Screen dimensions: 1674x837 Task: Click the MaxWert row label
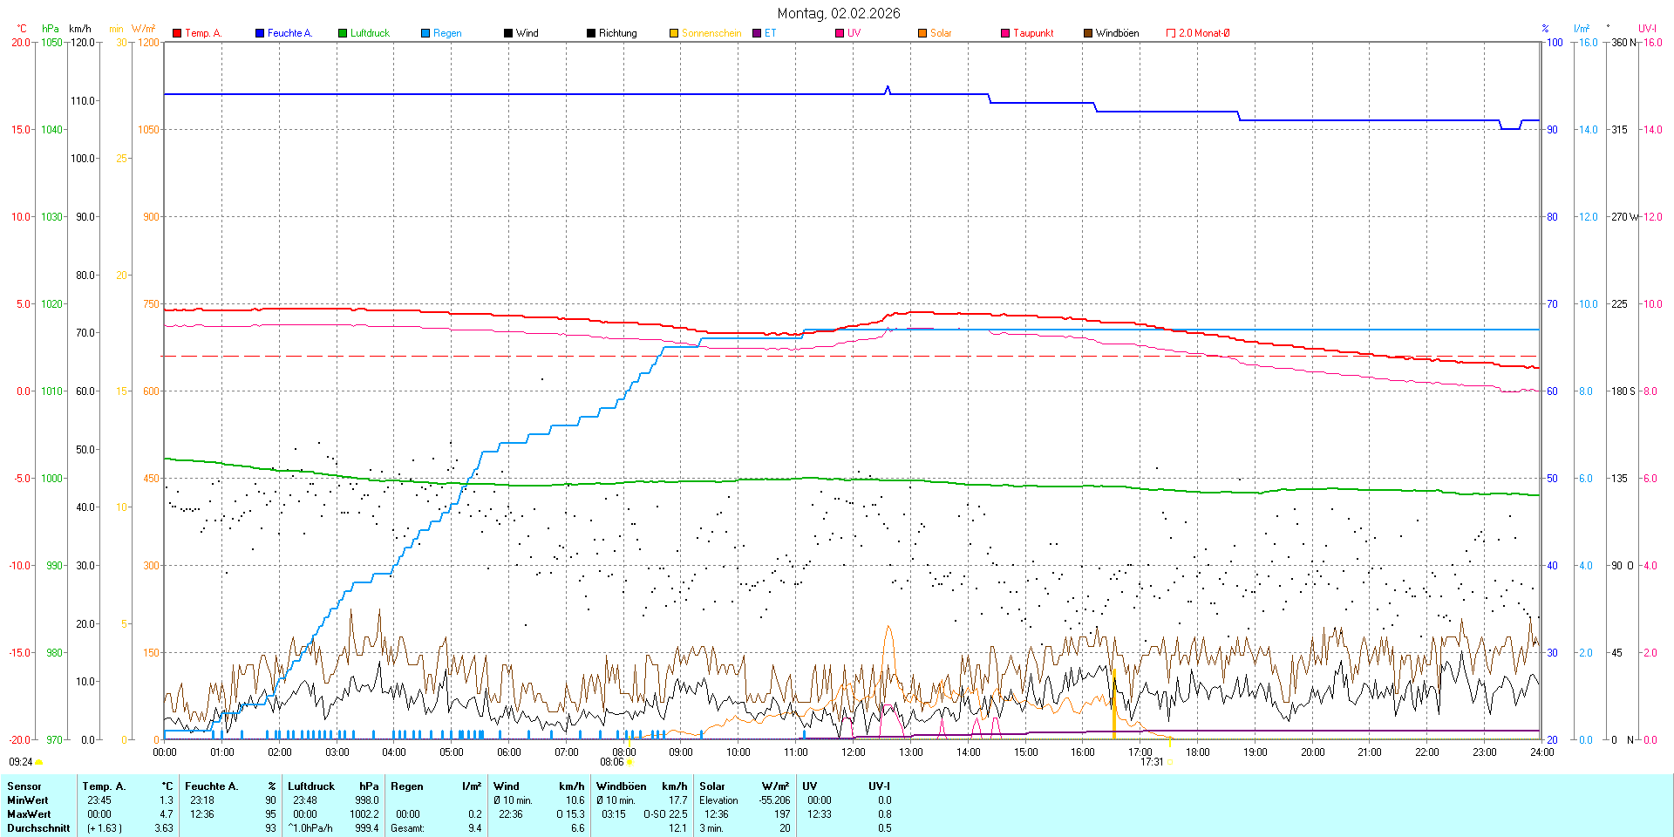pyautogui.click(x=28, y=814)
